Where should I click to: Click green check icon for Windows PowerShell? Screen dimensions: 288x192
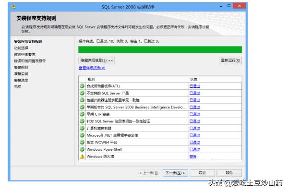[82, 149]
